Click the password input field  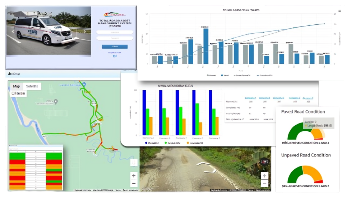(x=115, y=38)
